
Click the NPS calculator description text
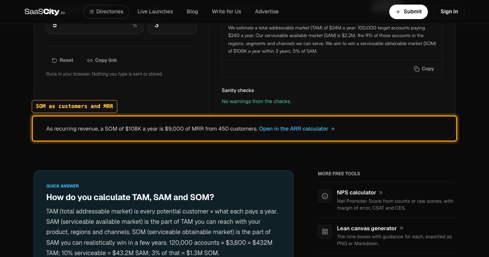tap(395, 205)
